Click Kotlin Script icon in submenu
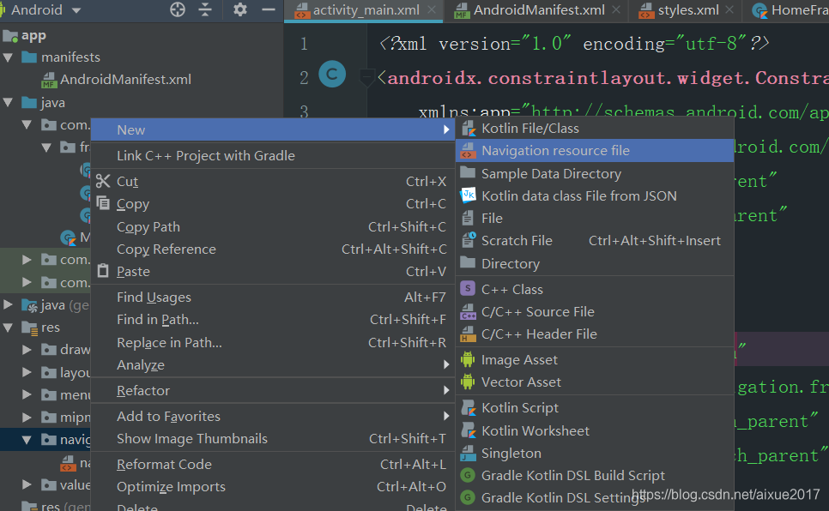This screenshot has height=511, width=829. [x=468, y=407]
